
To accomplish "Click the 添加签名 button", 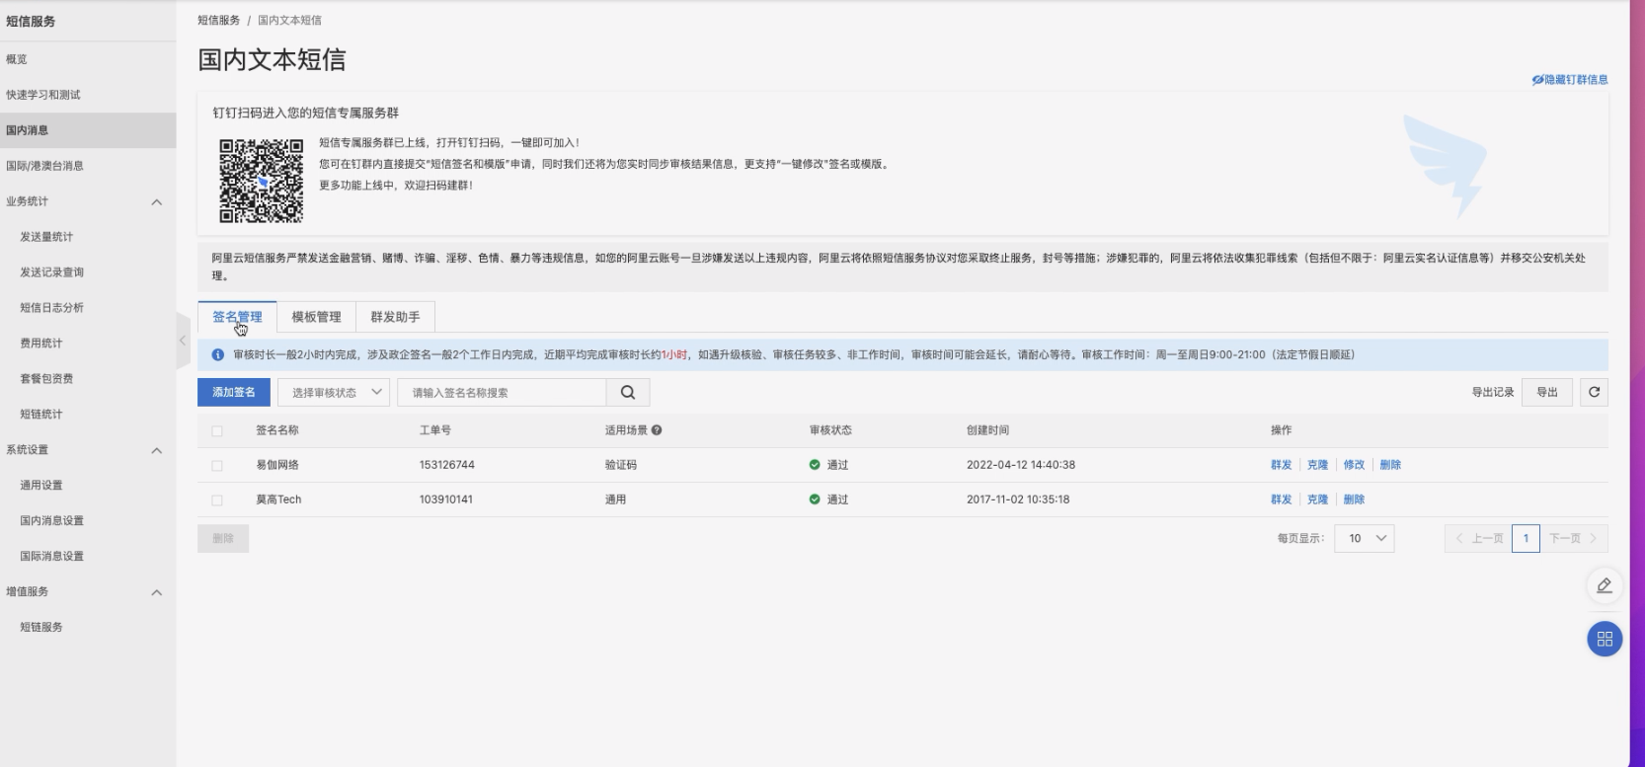I will pos(234,392).
